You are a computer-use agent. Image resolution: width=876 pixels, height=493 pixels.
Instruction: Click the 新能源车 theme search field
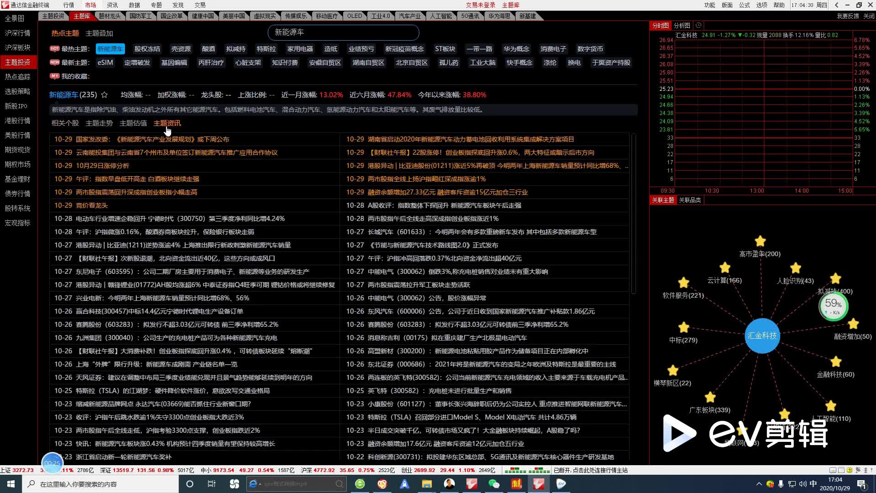(x=343, y=32)
